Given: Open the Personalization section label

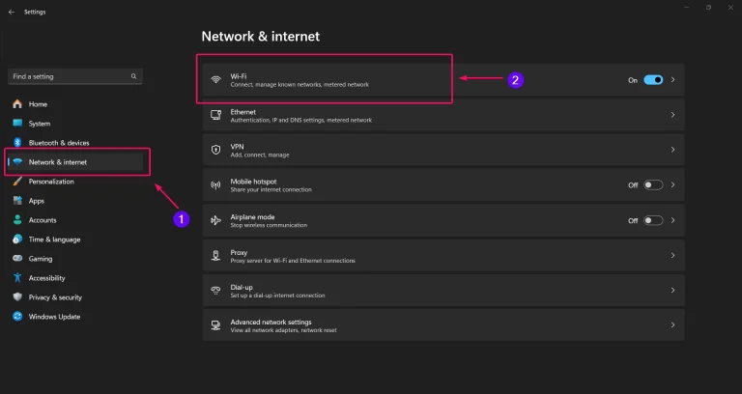Looking at the screenshot, I should click(51, 182).
